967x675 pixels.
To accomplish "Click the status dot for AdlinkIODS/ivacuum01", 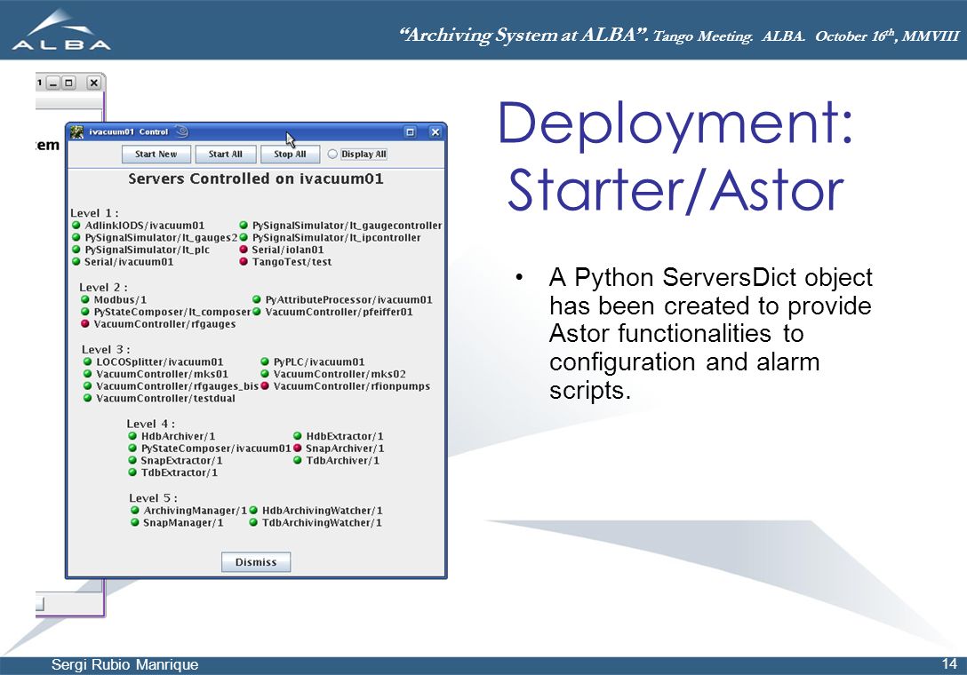I will coord(76,226).
